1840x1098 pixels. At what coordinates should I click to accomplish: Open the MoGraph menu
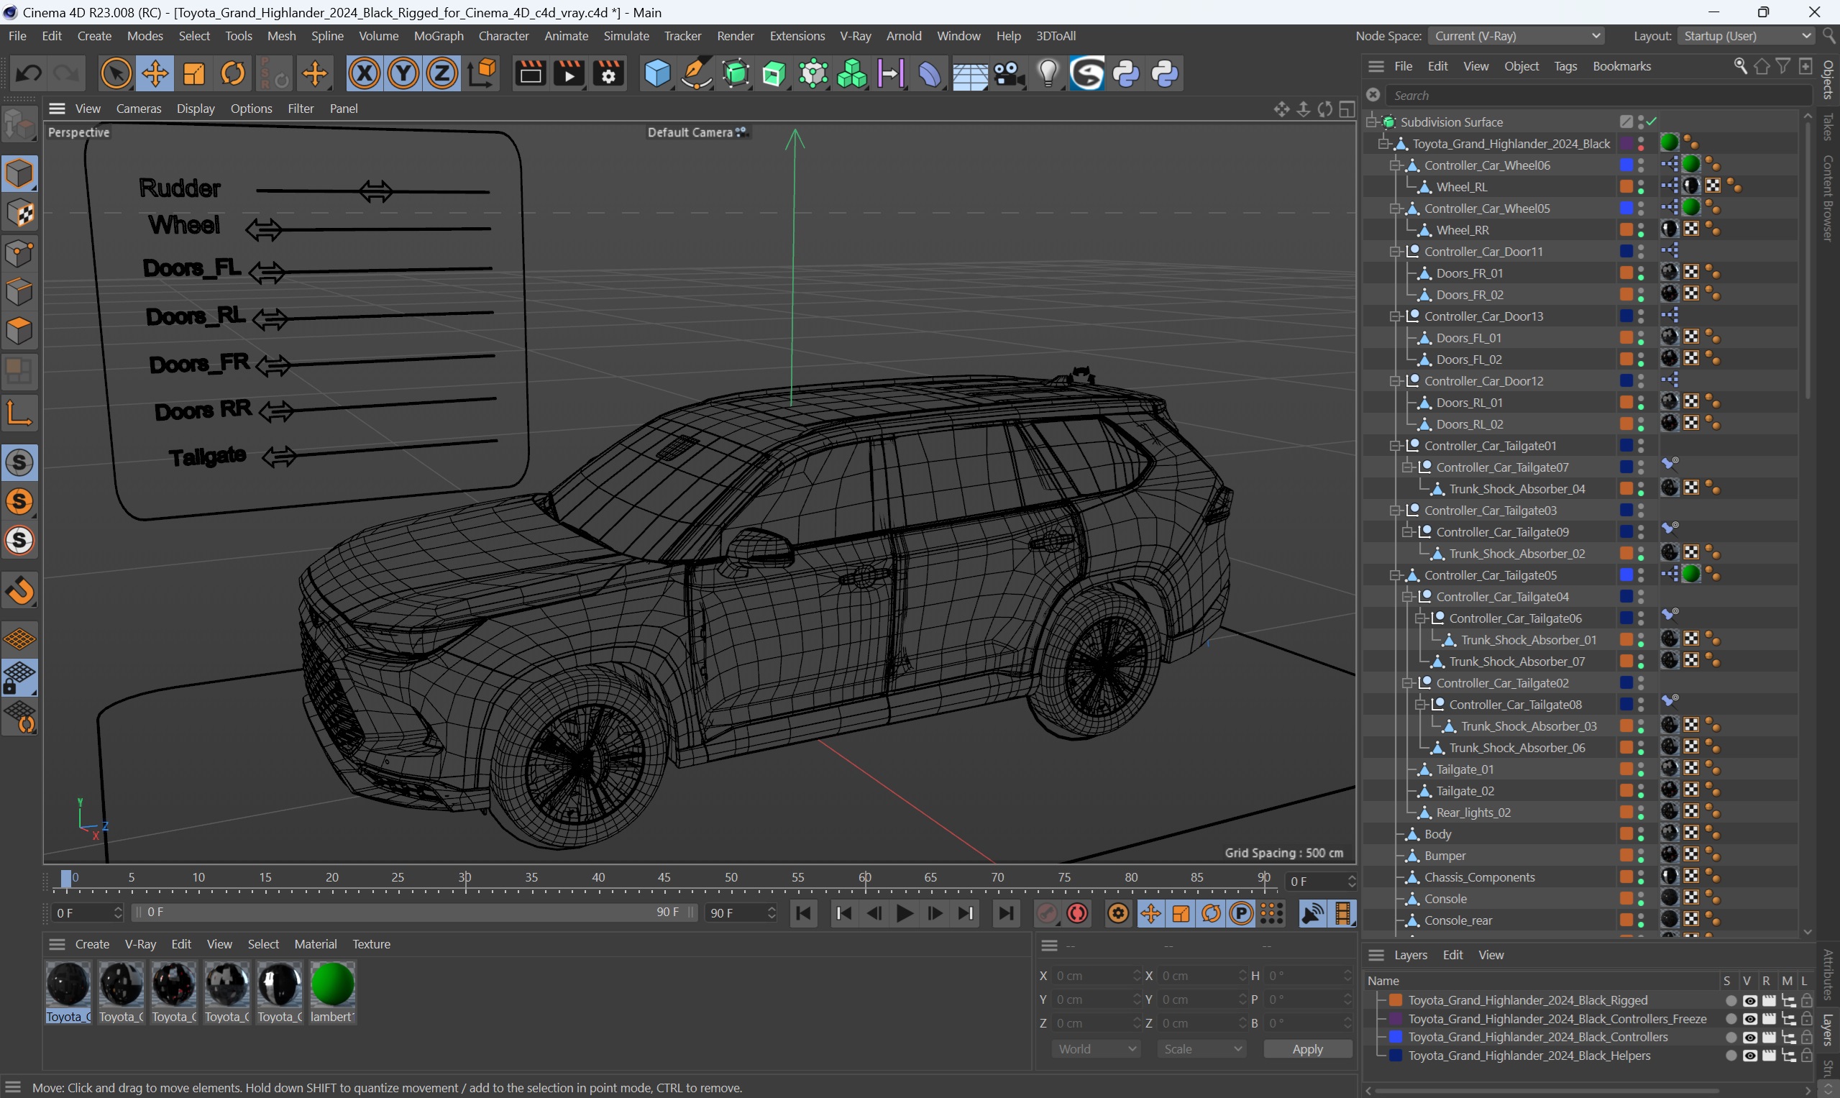click(438, 35)
